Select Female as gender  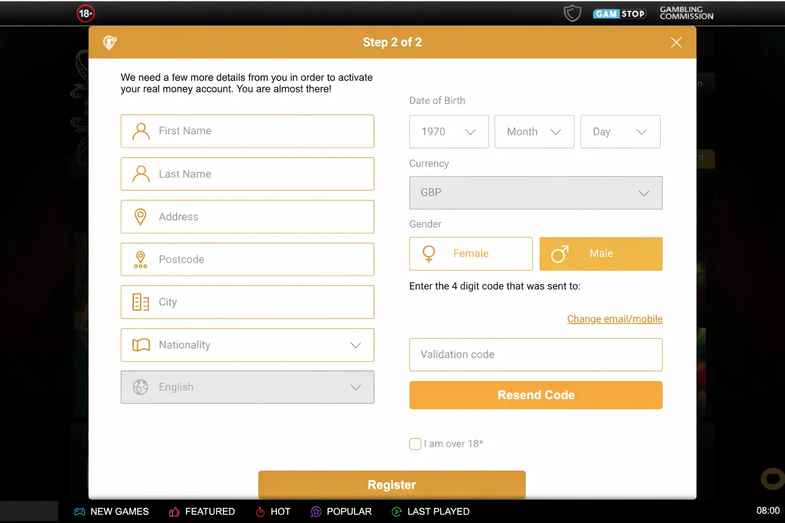(471, 254)
